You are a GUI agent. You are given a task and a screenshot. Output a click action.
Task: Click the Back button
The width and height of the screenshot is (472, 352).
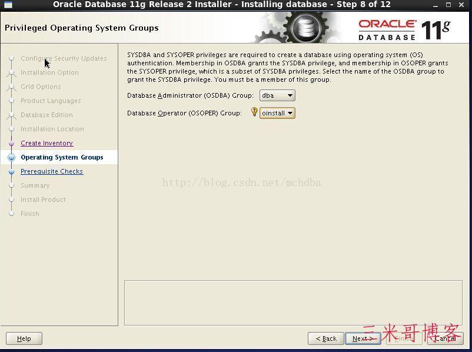point(326,338)
